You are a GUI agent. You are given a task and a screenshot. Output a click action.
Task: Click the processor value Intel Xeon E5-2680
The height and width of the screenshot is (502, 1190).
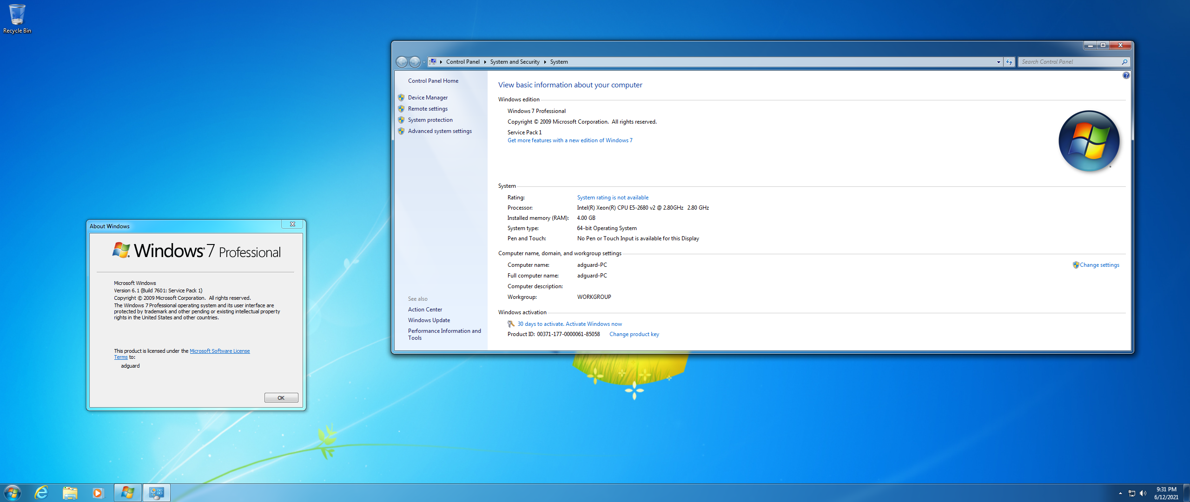[x=643, y=208]
